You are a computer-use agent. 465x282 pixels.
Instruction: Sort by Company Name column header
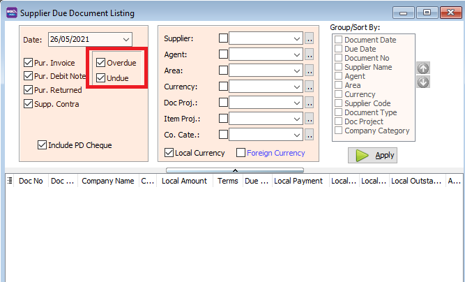click(108, 181)
